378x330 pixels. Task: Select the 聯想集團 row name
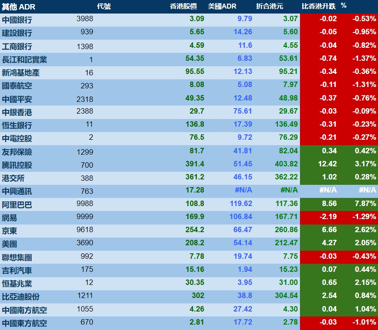(x=17, y=257)
